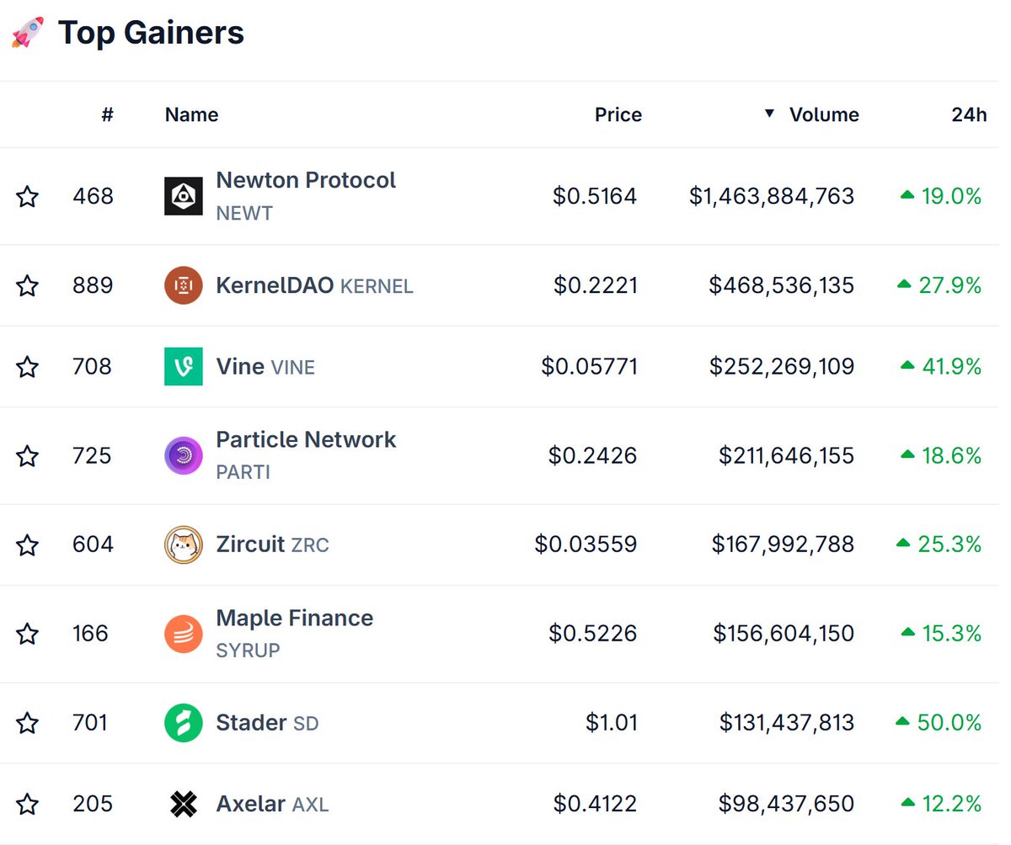Sort table by 24h column

pyautogui.click(x=969, y=115)
